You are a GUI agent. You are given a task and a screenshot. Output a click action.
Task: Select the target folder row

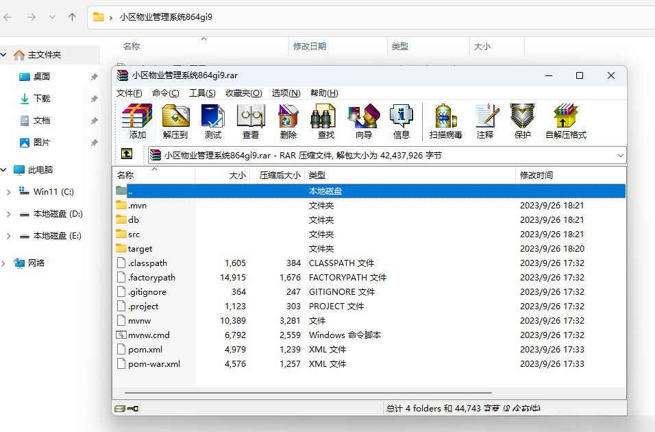pos(369,248)
